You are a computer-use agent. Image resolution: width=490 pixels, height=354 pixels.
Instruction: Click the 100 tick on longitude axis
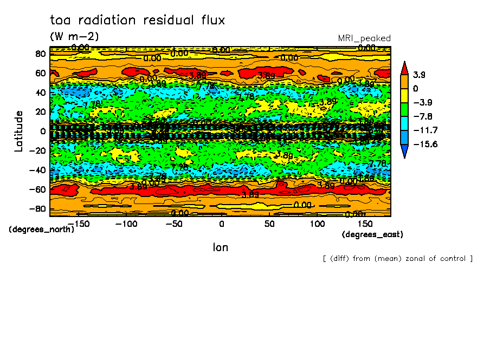pos(317,224)
